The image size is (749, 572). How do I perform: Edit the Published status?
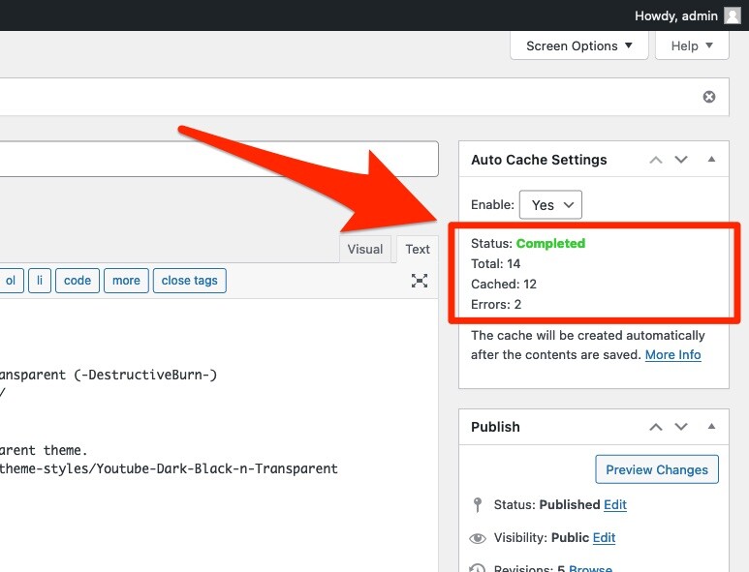[614, 505]
